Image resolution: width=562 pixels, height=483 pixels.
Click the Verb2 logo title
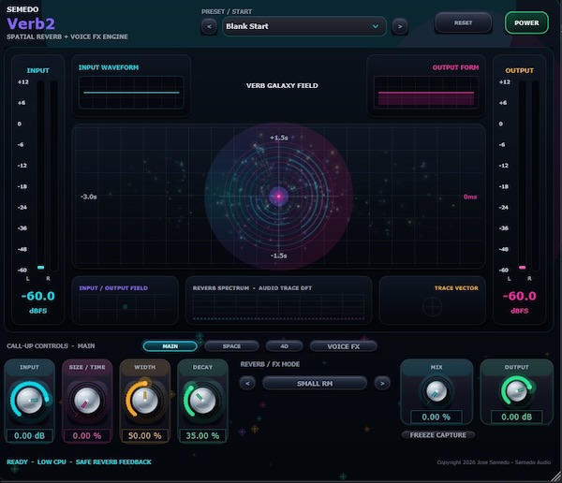(x=31, y=24)
